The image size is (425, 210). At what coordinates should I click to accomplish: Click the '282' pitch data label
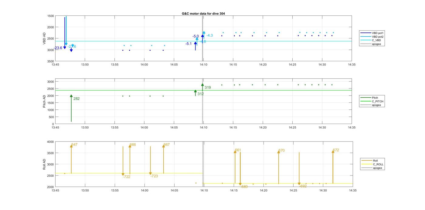pos(76,99)
